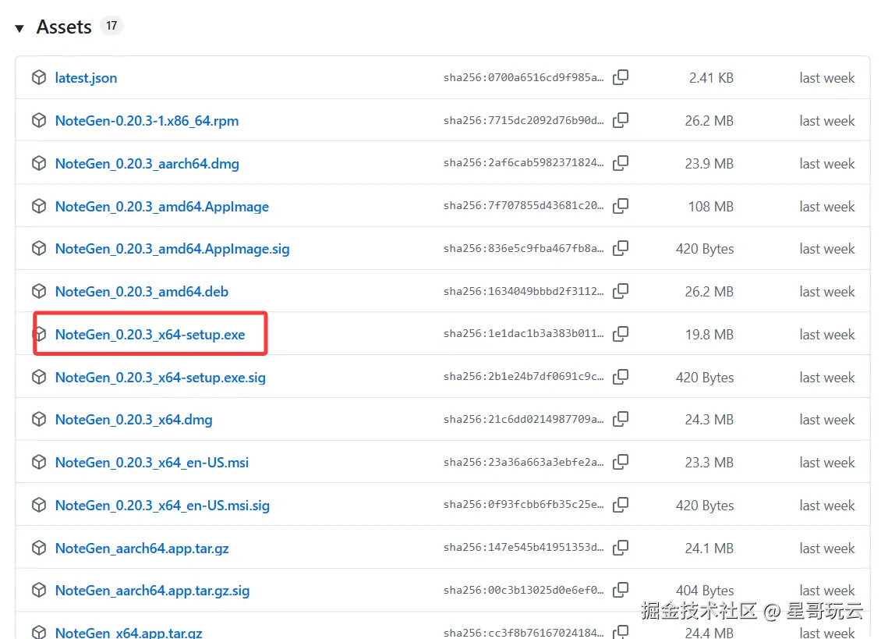Click package icon beside x64_en-US.msi.sig

click(x=39, y=505)
